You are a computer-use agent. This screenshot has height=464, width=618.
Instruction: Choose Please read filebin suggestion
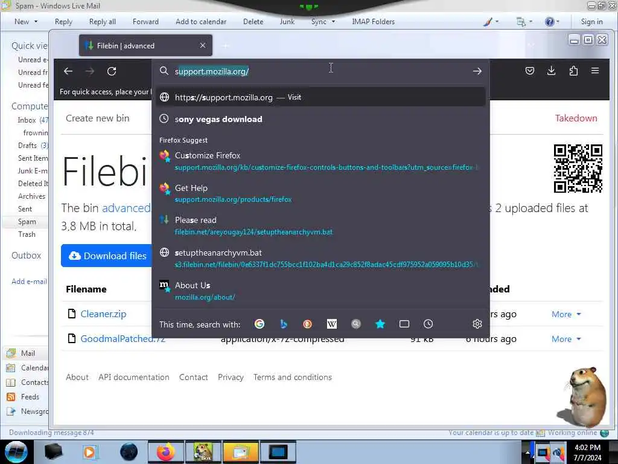[x=320, y=226]
